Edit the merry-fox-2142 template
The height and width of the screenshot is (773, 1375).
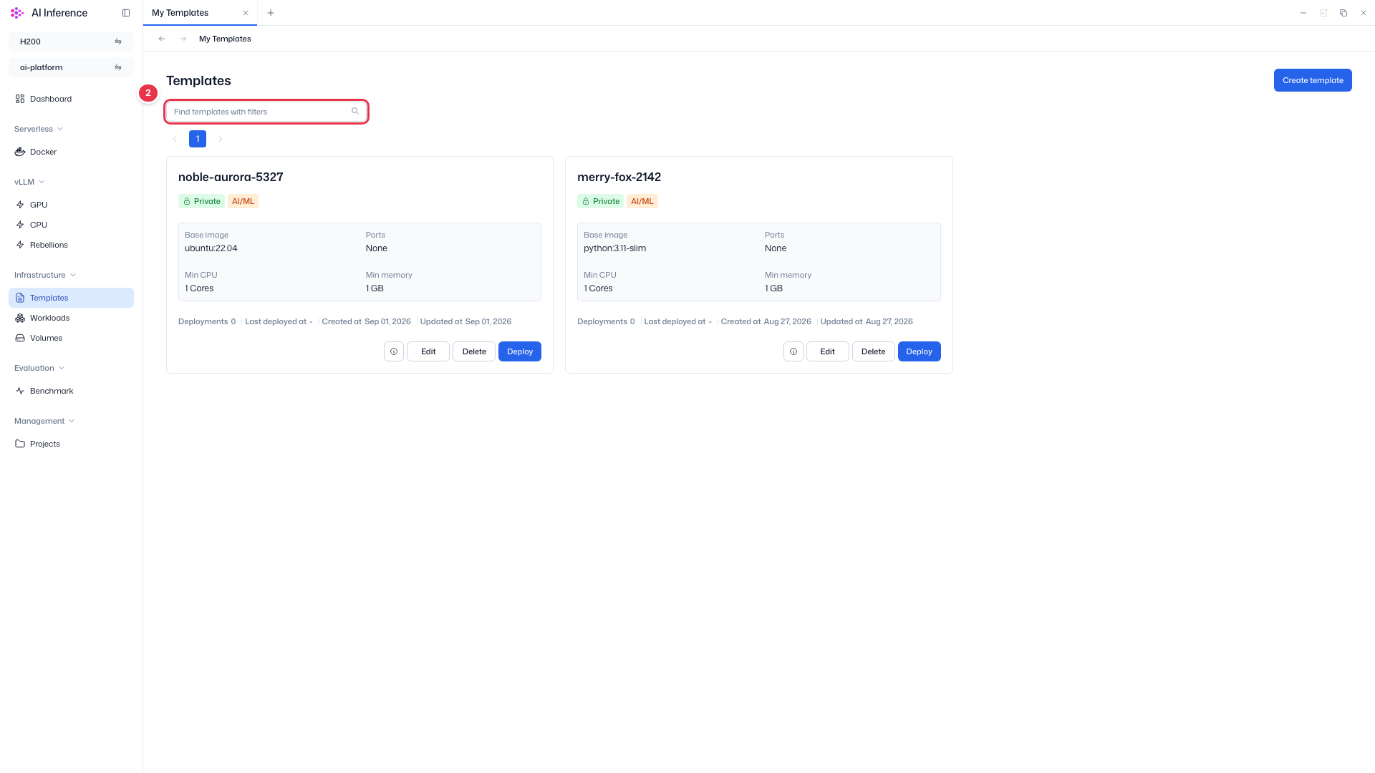pyautogui.click(x=828, y=351)
